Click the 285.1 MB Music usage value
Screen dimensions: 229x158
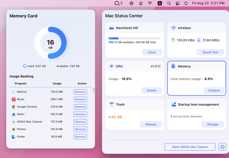56,99
